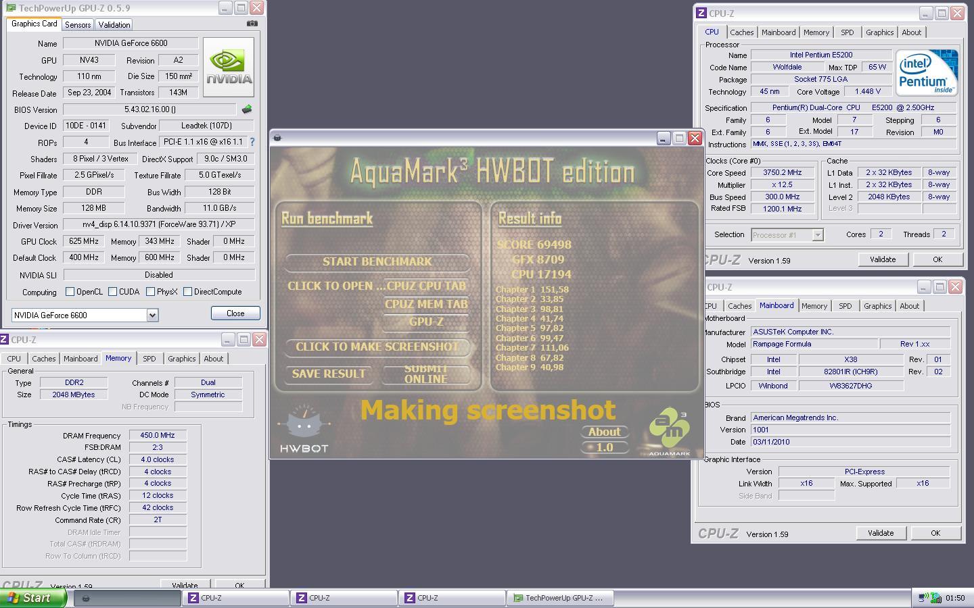Click the Bus Interface question mark icon
Viewport: 974px width, 608px height.
coord(252,142)
